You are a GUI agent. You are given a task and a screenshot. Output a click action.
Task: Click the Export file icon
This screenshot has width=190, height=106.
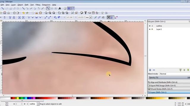pyautogui.click(x=18, y=13)
